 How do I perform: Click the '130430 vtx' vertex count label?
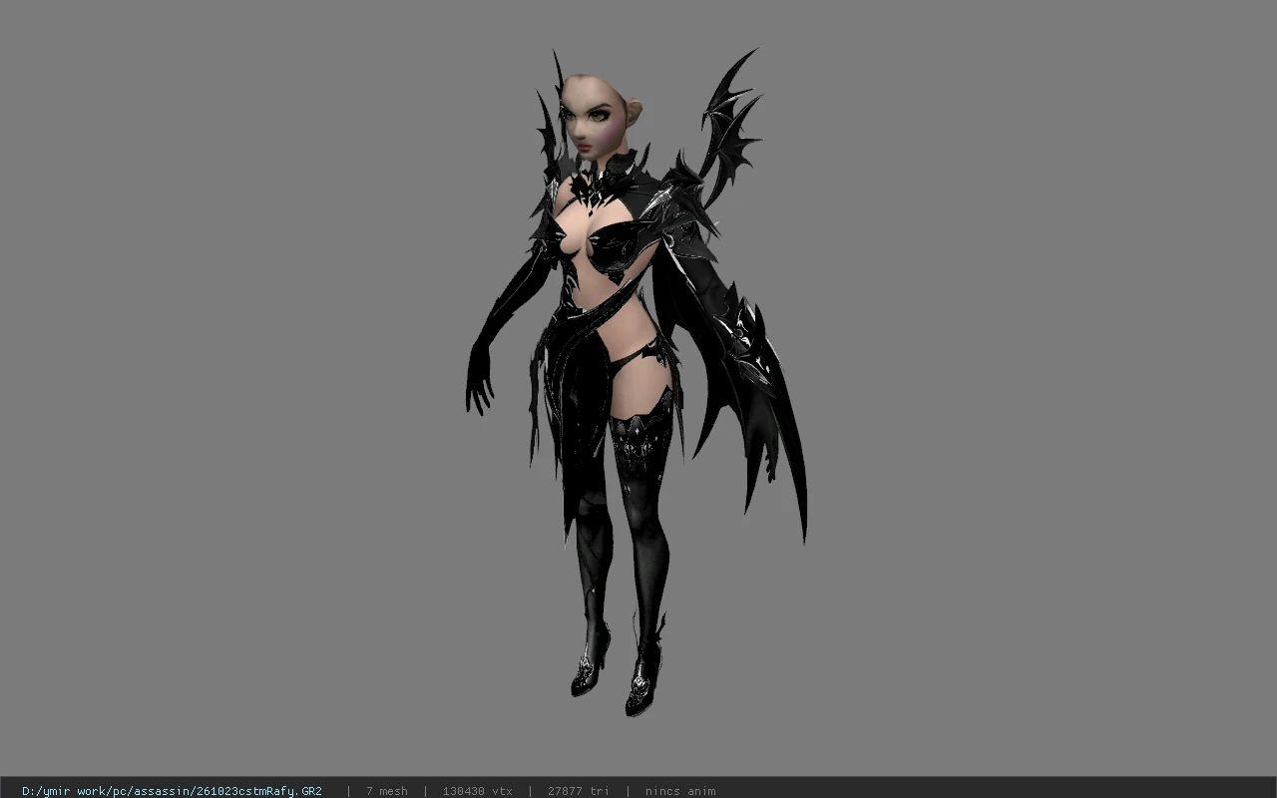coord(477,791)
